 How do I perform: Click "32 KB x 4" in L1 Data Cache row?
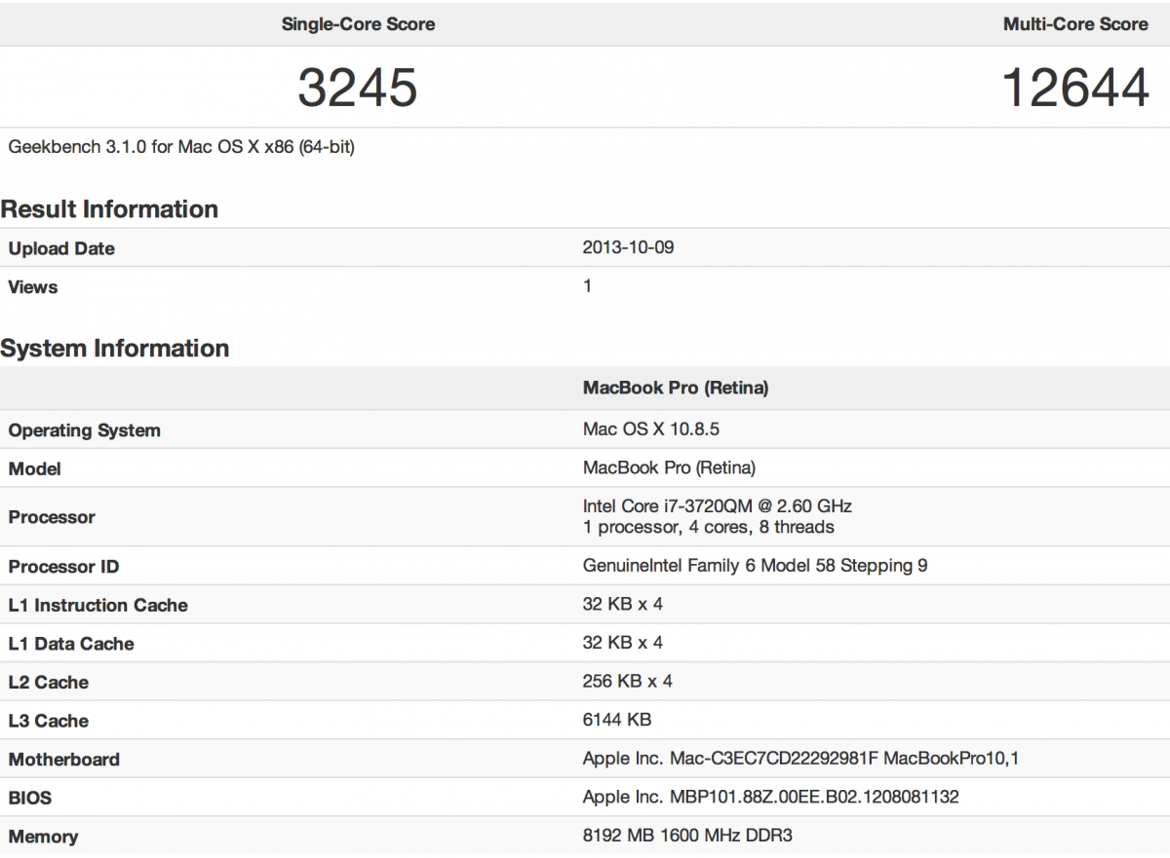622,643
